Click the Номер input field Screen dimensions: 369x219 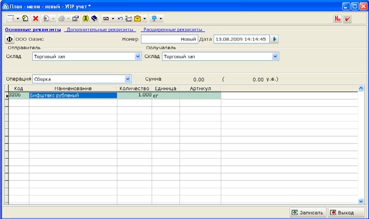(169, 39)
